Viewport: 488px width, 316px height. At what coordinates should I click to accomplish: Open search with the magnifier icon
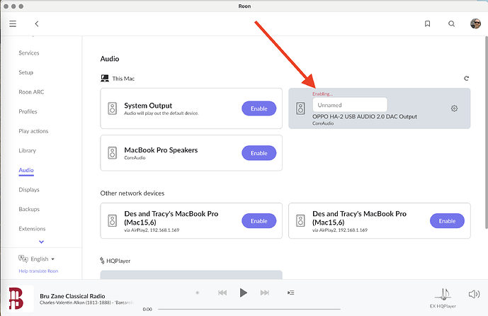451,23
